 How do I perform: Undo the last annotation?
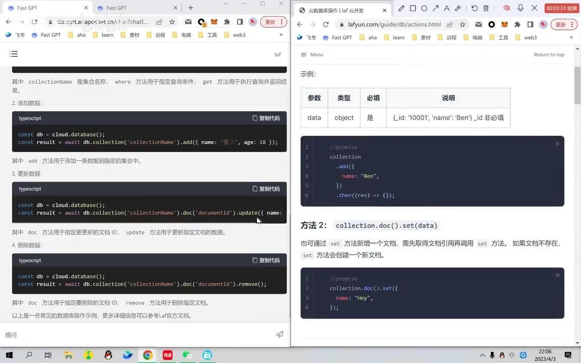[474, 8]
